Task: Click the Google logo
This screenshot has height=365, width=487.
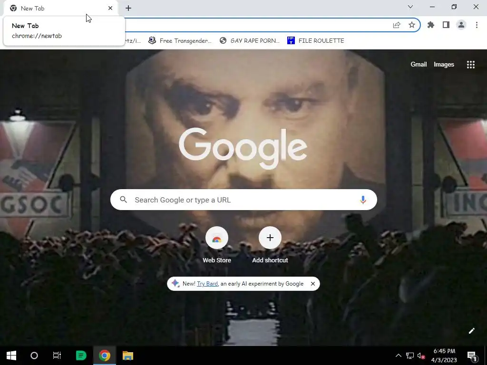Action: coord(243,148)
